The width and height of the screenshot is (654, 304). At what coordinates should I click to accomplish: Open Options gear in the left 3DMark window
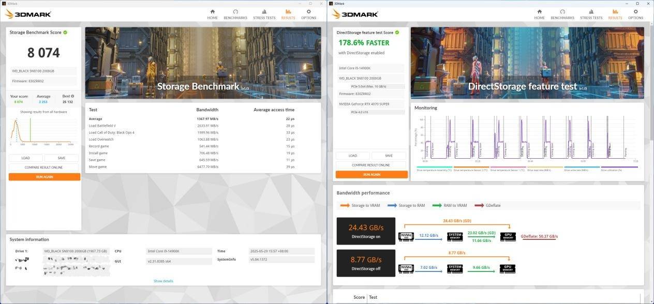[x=309, y=14]
